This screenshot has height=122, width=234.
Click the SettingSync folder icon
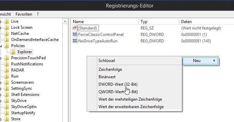[6, 88]
